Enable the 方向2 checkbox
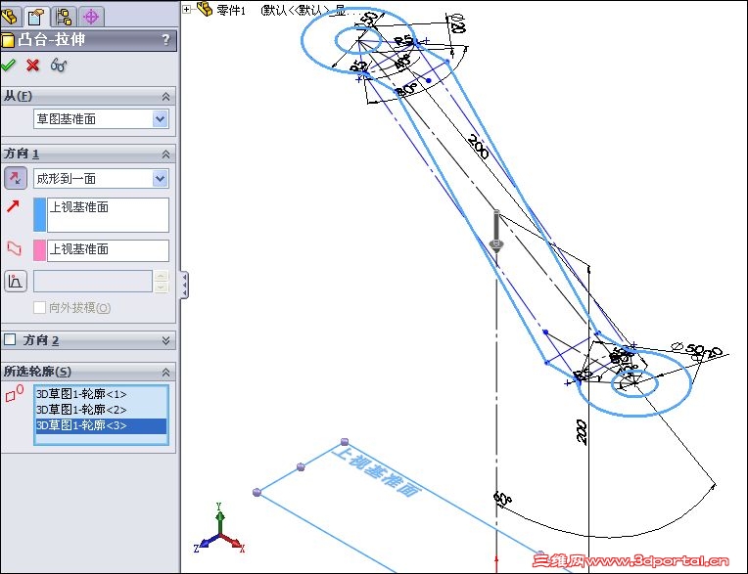 coord(10,339)
